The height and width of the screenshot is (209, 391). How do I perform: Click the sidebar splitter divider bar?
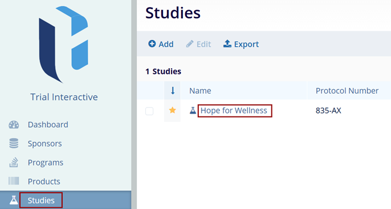tap(134, 104)
